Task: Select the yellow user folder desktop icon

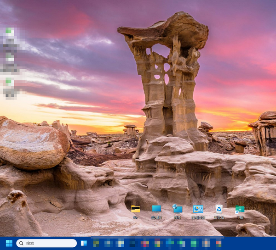Action: [x=136, y=209]
